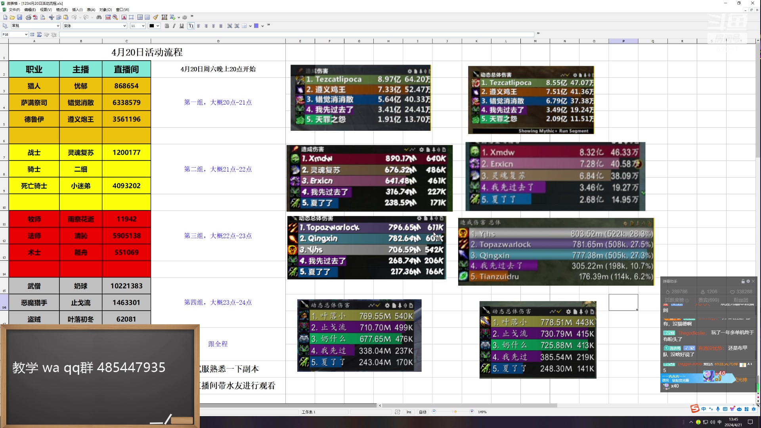Toggle underline formatting

pyautogui.click(x=182, y=26)
